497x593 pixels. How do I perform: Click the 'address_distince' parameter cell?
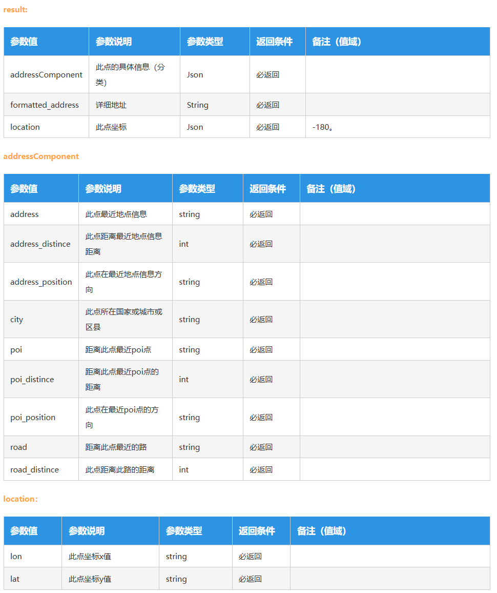pos(41,244)
